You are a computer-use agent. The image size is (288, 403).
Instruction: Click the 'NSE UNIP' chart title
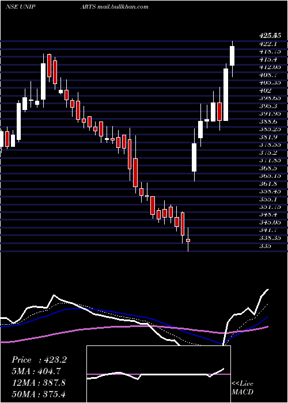(21, 6)
